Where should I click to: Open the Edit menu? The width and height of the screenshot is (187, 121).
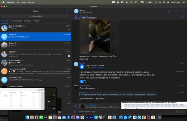click(x=18, y=2)
